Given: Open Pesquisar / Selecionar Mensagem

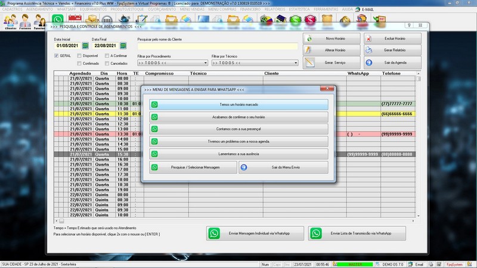Looking at the screenshot, I should tap(193, 167).
